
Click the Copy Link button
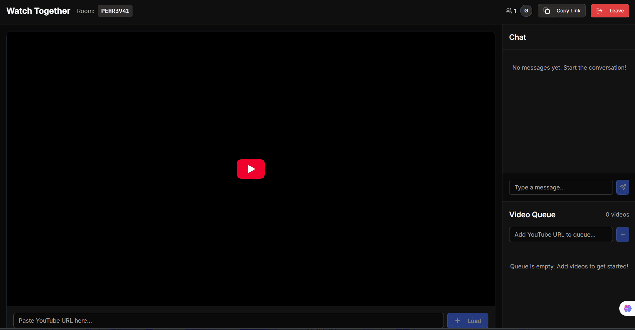click(x=562, y=11)
